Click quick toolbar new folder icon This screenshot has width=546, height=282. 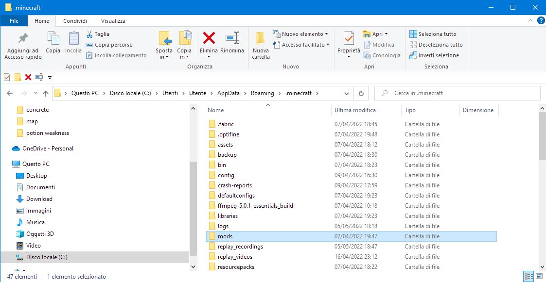tap(18, 77)
